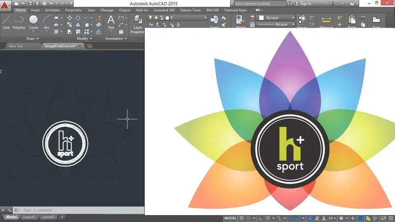
Task: Click the status bar customization menu icon
Action: tap(391, 218)
